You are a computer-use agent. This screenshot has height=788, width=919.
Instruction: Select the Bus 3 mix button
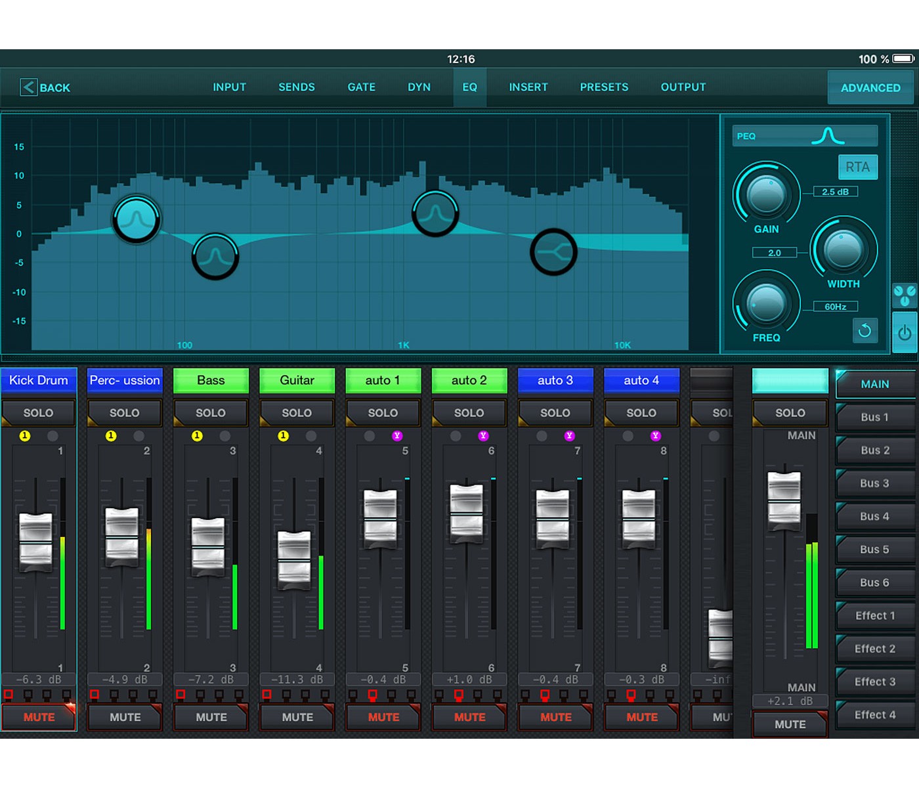[x=874, y=483]
